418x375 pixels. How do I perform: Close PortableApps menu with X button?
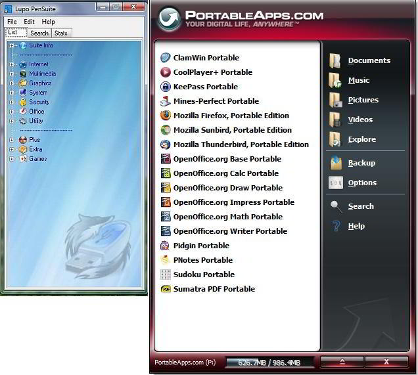[386, 362]
